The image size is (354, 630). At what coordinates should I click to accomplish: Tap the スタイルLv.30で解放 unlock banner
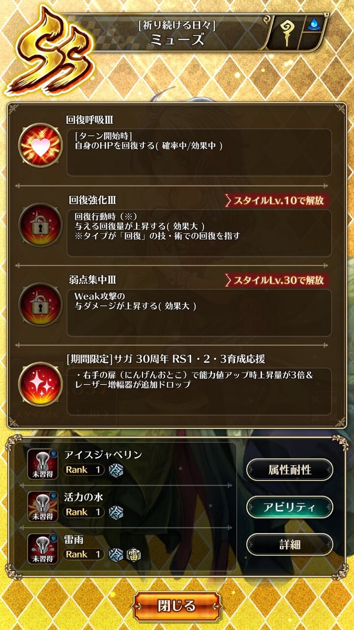[x=277, y=280]
